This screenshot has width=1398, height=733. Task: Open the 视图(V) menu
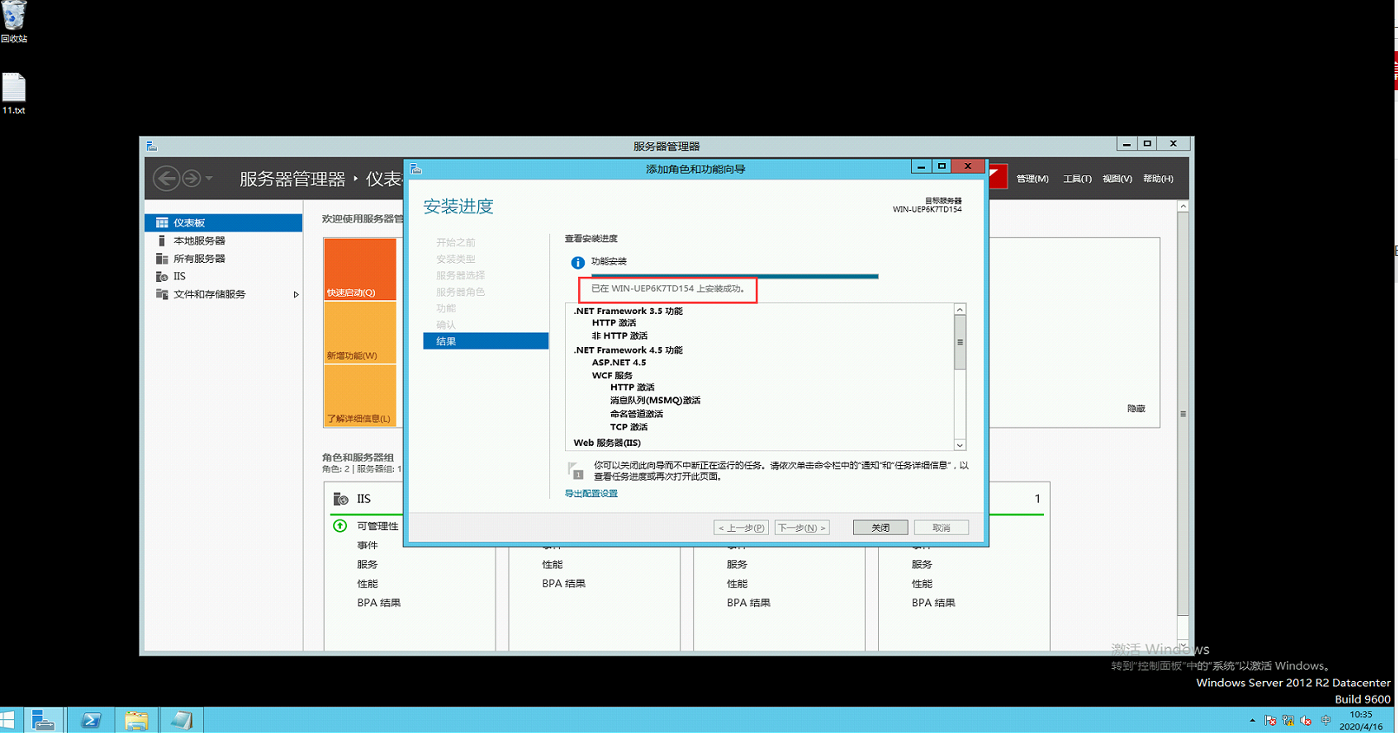(1117, 179)
